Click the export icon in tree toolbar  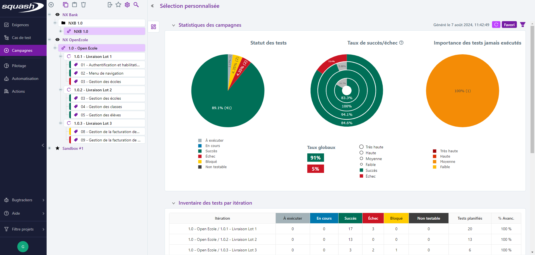click(110, 5)
